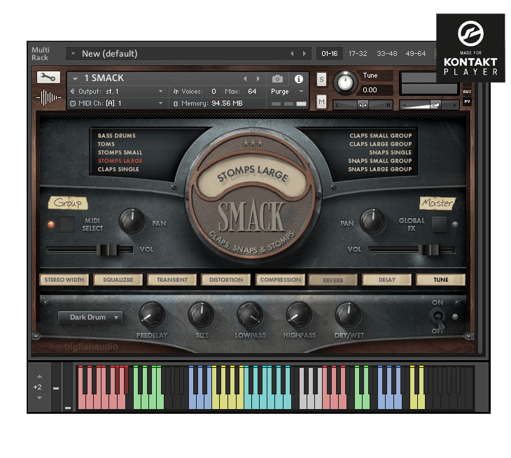Screen dimensions: 511x458
Task: Load previous instrument using SMACK left arrow
Action: point(245,78)
